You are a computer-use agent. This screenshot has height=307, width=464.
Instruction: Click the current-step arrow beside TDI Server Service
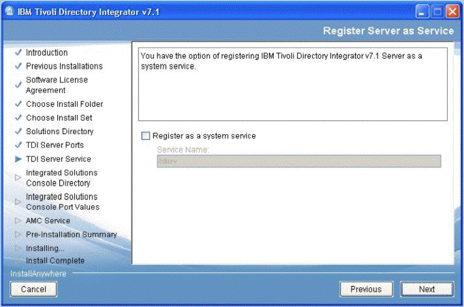click(18, 159)
